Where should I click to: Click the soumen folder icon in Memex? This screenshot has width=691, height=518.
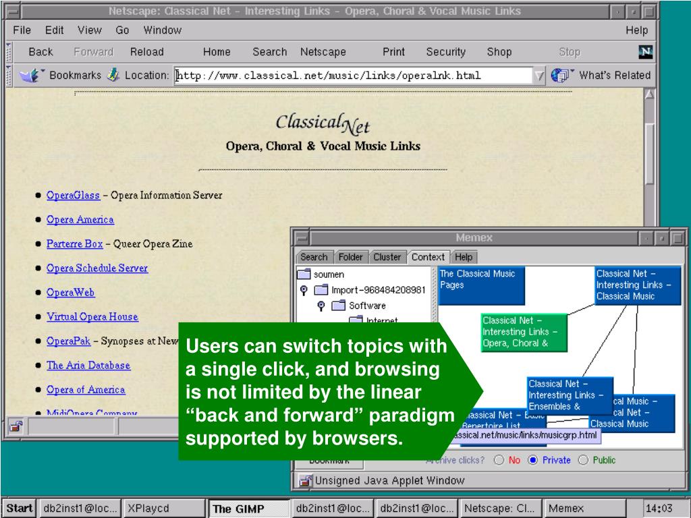(304, 274)
